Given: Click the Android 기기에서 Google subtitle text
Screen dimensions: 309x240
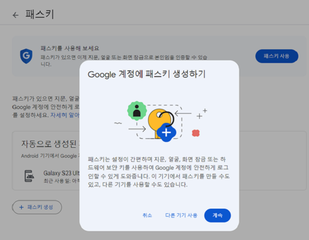Looking at the screenshot, I should pos(50,156).
